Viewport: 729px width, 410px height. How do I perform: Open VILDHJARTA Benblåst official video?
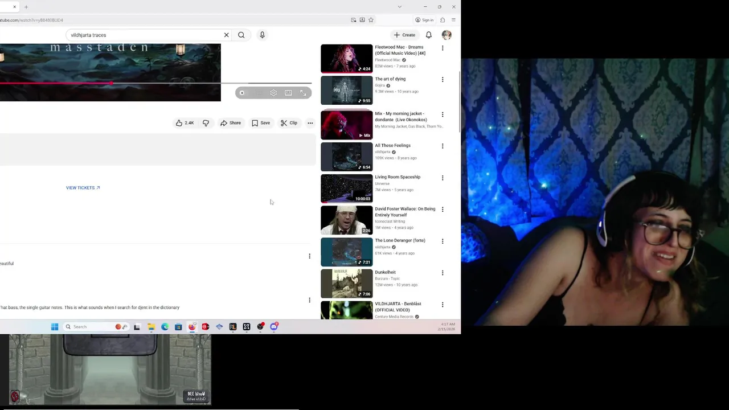[x=346, y=310]
